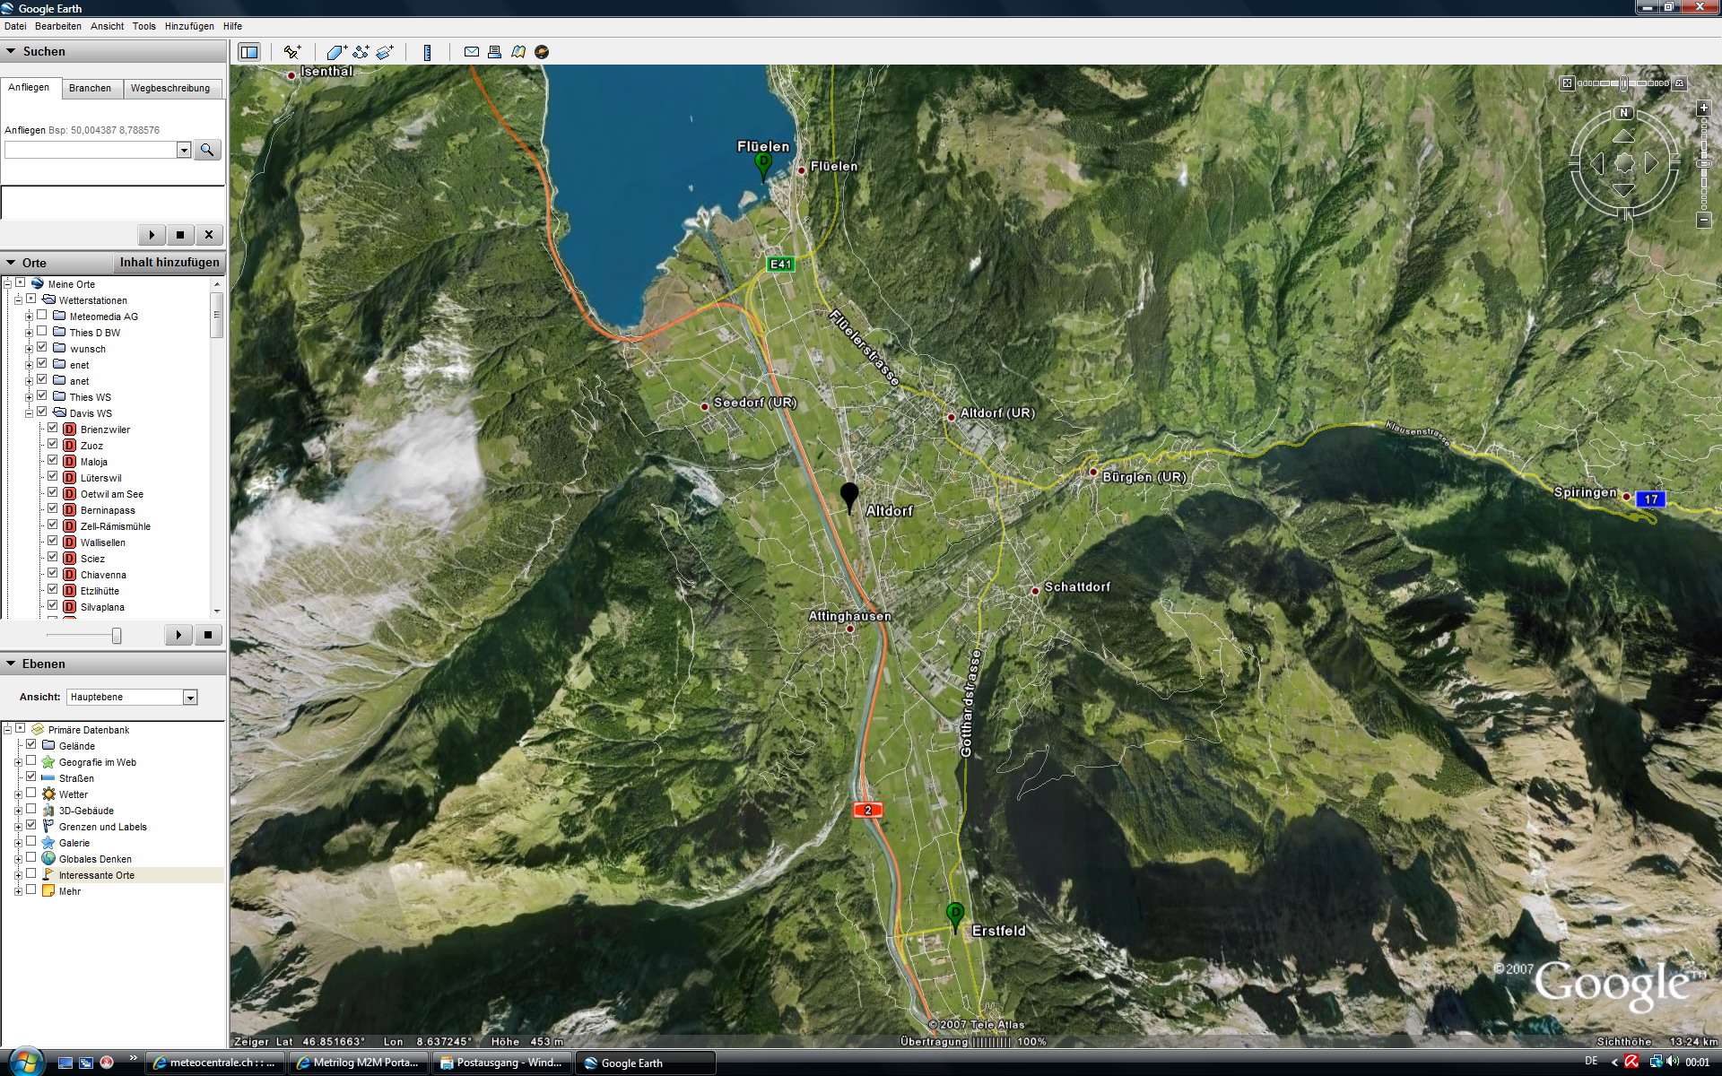Play search results tour button
The height and width of the screenshot is (1076, 1722).
(x=152, y=235)
